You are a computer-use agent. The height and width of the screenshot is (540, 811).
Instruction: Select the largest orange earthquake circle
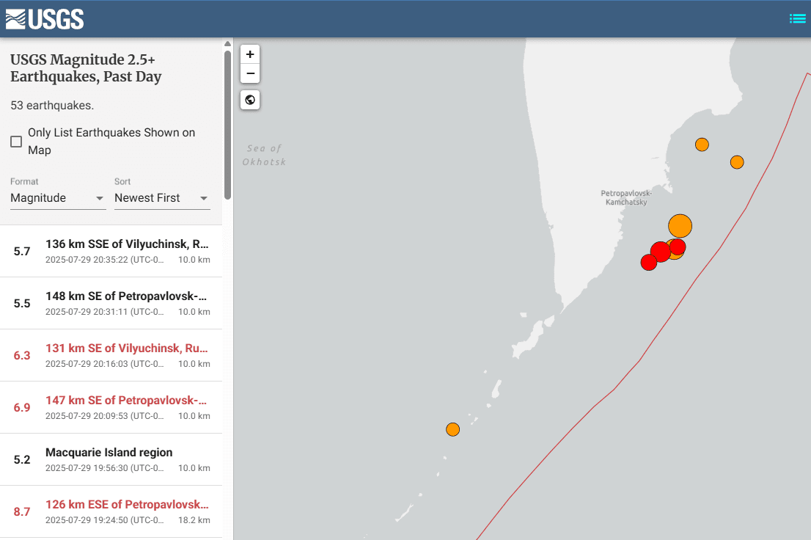click(680, 225)
